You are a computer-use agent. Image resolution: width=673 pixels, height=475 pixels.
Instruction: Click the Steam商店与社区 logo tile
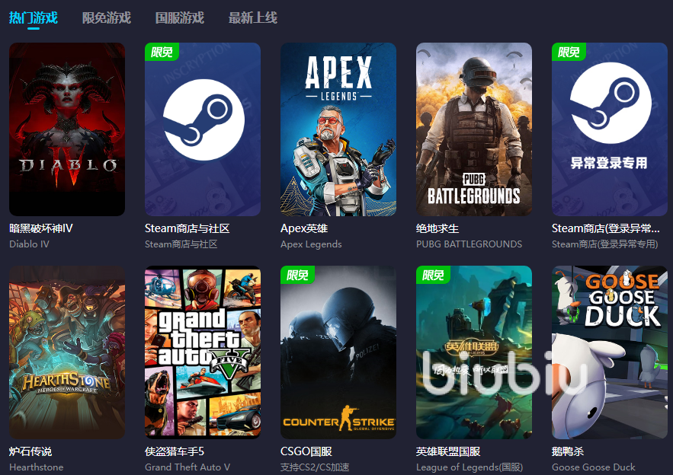[203, 129]
